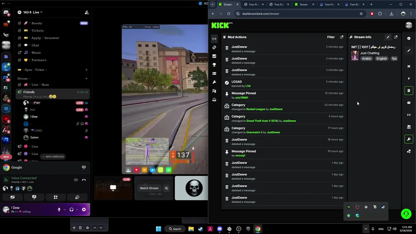The image size is (416, 234).
Task: Open the community users icon in Kick sidebar
Action: coord(214,91)
